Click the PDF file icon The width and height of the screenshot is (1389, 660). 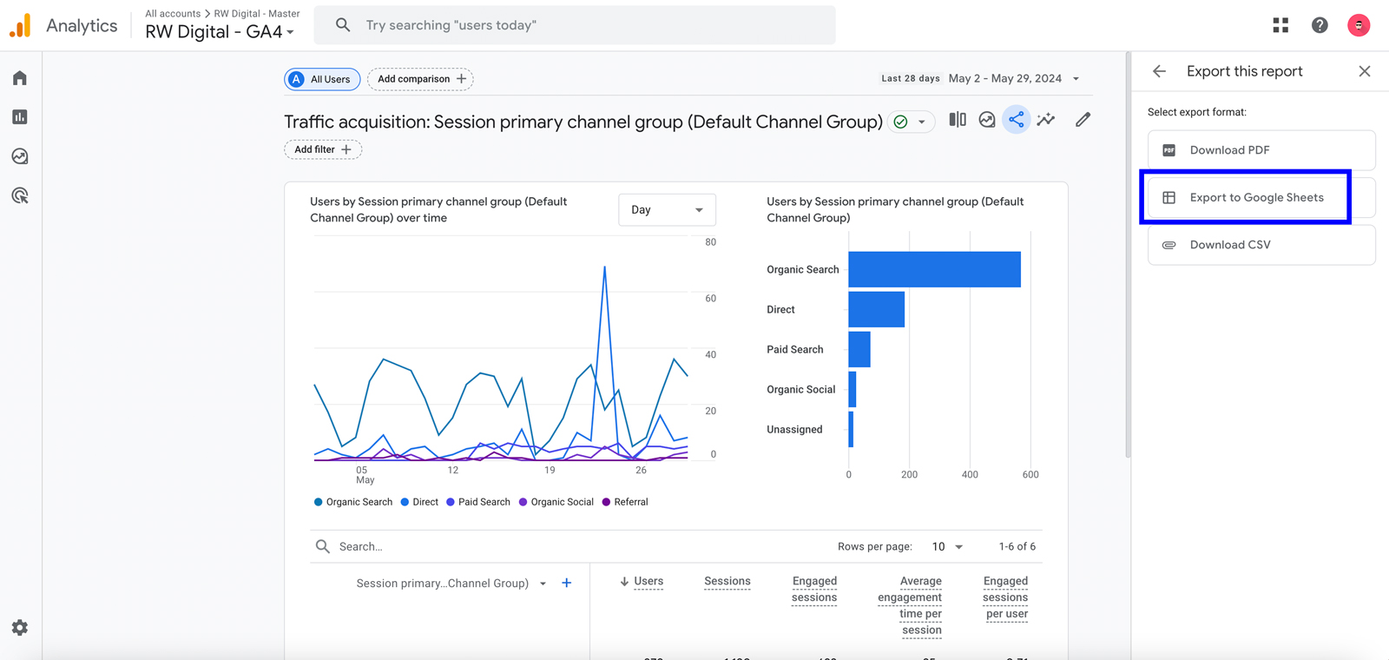point(1169,150)
